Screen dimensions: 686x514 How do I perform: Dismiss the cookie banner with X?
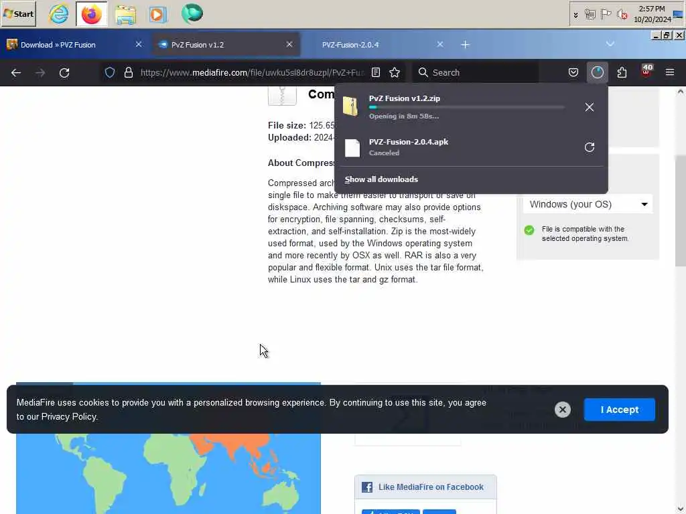point(563,410)
